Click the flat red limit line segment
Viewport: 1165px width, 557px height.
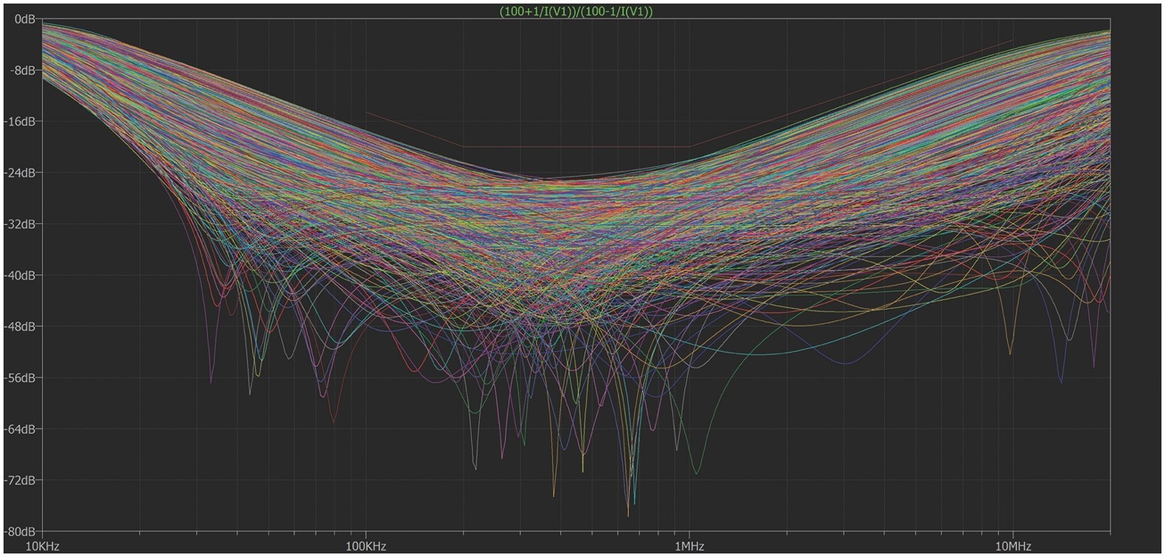(x=576, y=147)
